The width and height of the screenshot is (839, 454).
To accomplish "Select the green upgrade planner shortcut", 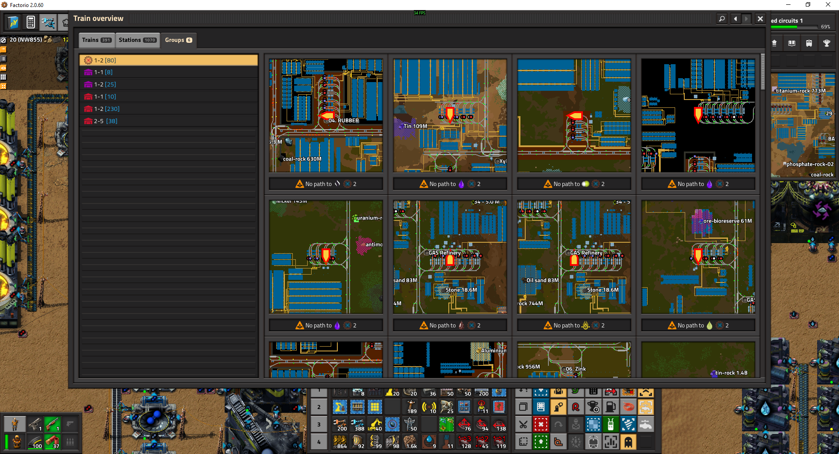I will click(541, 442).
